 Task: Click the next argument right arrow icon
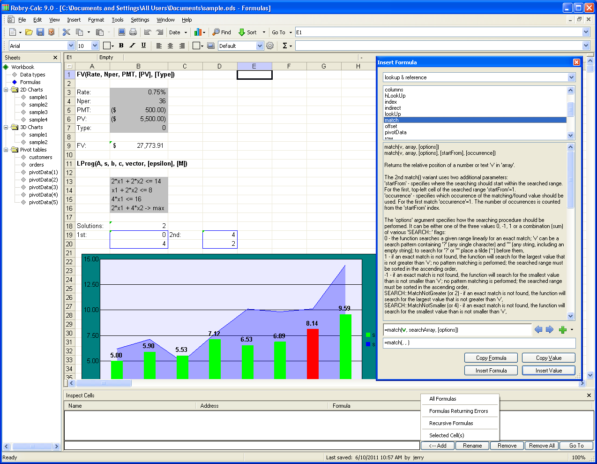(x=550, y=330)
